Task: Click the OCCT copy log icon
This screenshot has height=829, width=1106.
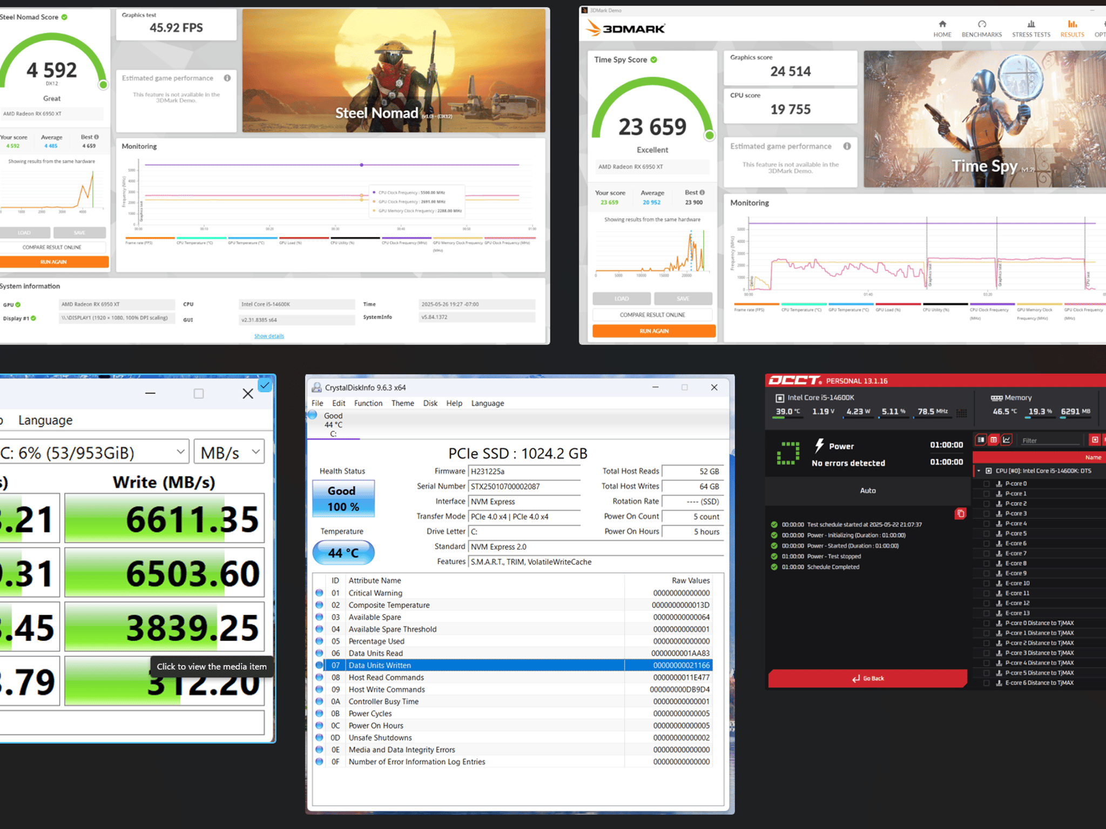Action: pyautogui.click(x=960, y=513)
